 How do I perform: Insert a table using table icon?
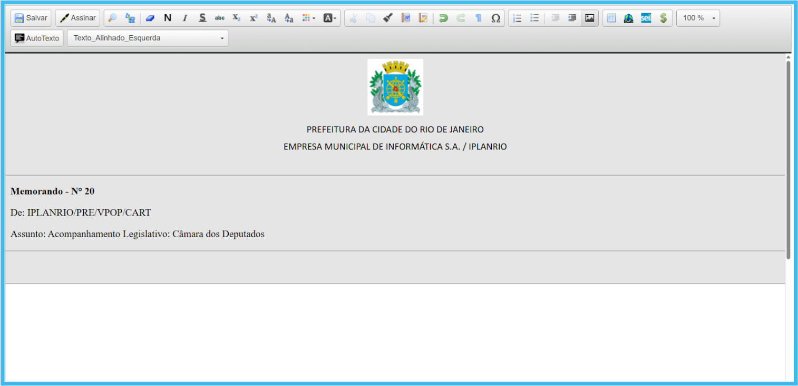pyautogui.click(x=611, y=18)
